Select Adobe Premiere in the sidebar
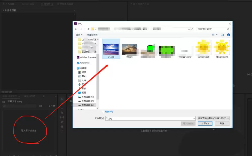 click(87, 57)
